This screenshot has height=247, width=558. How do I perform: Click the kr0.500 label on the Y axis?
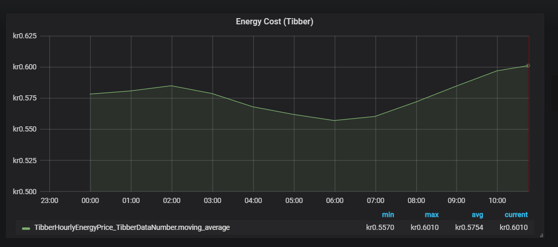coord(24,192)
